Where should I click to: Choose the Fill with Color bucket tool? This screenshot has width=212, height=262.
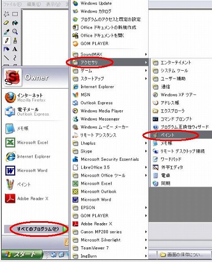coord(15,23)
